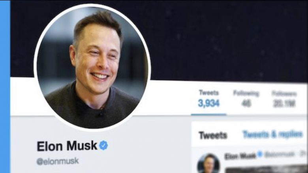
Task: Click the verified badge in the tweet header
Action: coord(260,154)
